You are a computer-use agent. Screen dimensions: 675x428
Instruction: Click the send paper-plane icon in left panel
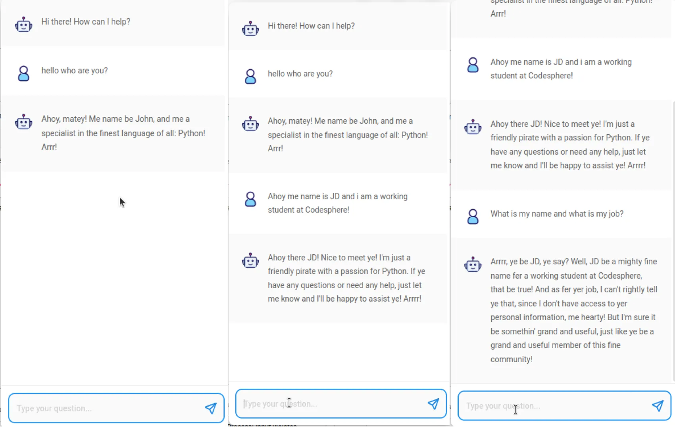tap(211, 408)
